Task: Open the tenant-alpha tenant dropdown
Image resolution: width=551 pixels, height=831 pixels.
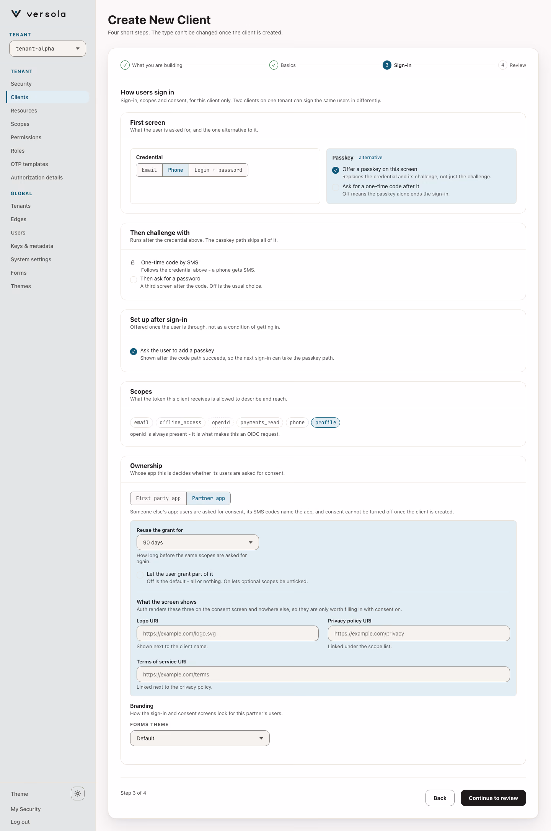Action: 47,49
